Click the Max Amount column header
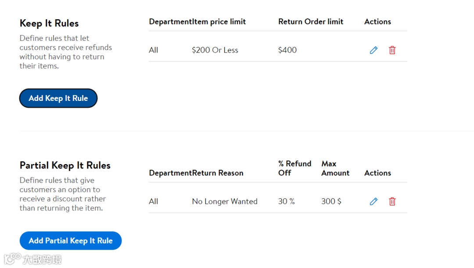474x268 pixels. tap(335, 168)
